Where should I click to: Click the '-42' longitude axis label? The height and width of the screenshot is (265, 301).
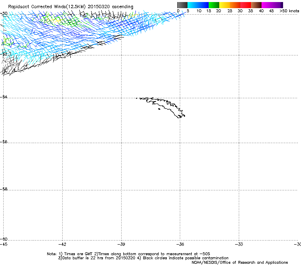click(62, 244)
